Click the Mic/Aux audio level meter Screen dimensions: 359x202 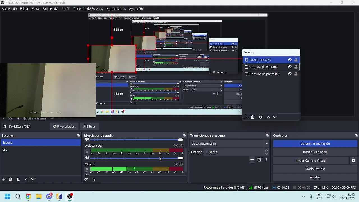(137, 169)
